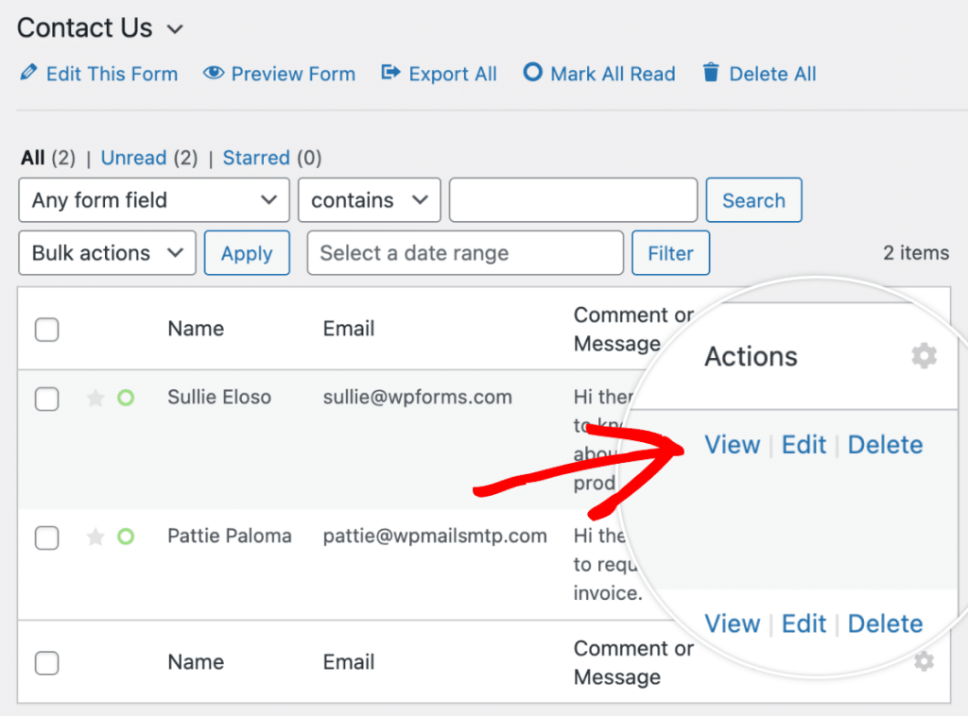968x716 pixels.
Task: Switch to the Unread entries tab
Action: click(x=133, y=158)
